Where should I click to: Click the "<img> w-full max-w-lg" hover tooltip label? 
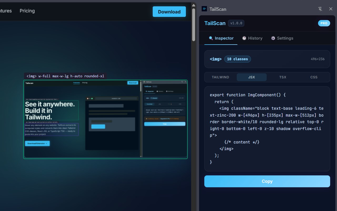pyautogui.click(x=65, y=76)
